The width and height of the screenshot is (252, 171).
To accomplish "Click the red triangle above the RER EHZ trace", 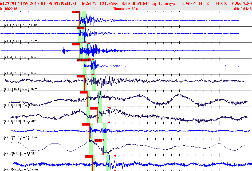I will tap(93, 60).
